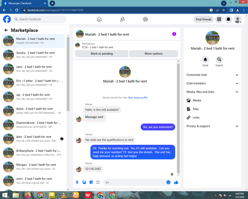Bookmark this page with the star icon
Image resolution: width=248 pixels, height=199 pixels.
(x=224, y=10)
